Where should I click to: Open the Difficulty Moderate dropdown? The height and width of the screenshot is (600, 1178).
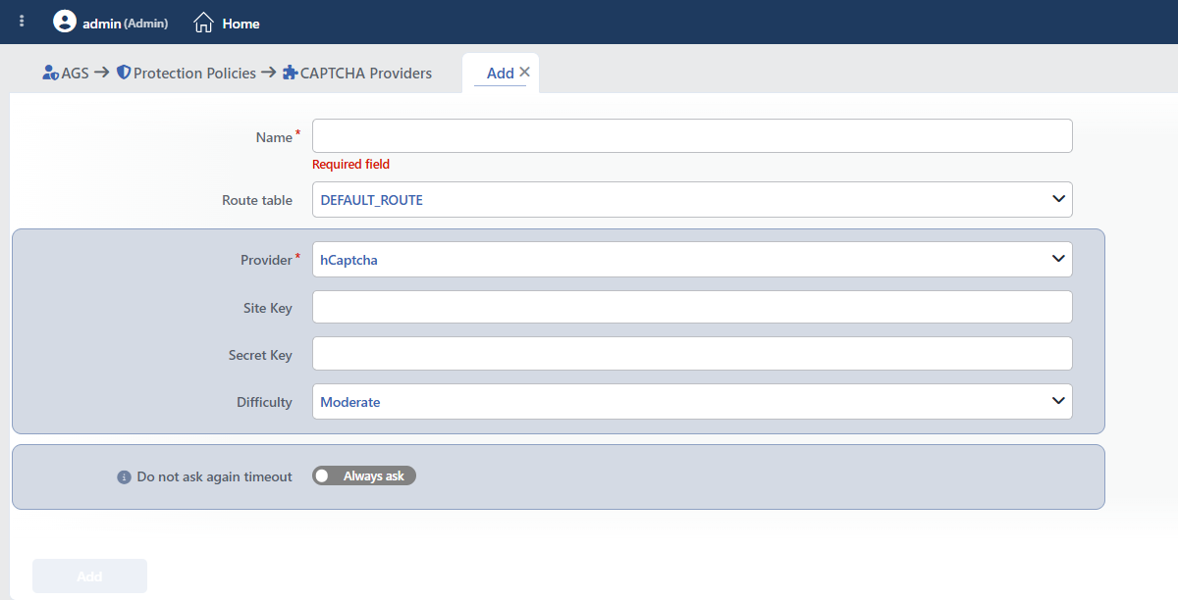pyautogui.click(x=692, y=401)
